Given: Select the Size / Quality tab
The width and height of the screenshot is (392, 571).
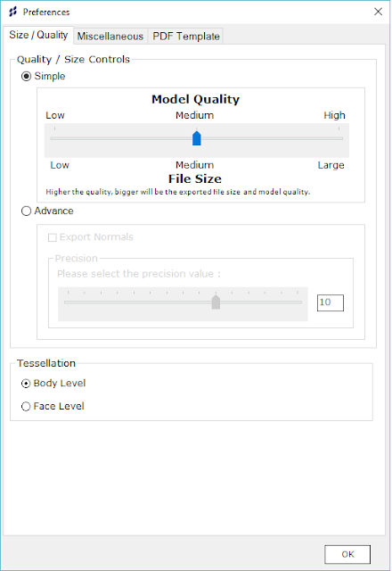Looking at the screenshot, I should [38, 35].
